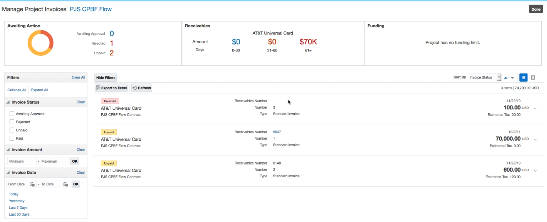Viewport: 547px width, 222px height.
Task: Click Rejected count 1
Action: pos(112,43)
